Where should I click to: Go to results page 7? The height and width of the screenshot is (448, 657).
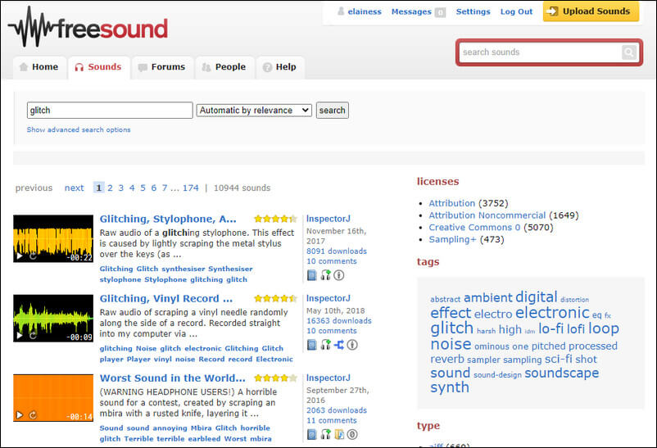pos(165,188)
